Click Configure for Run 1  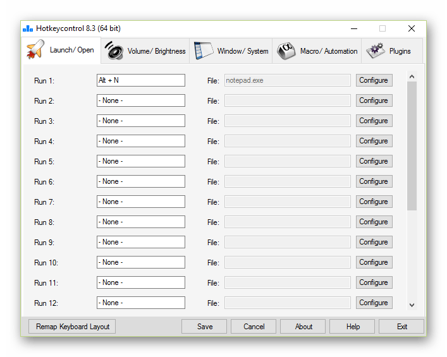pyautogui.click(x=374, y=80)
